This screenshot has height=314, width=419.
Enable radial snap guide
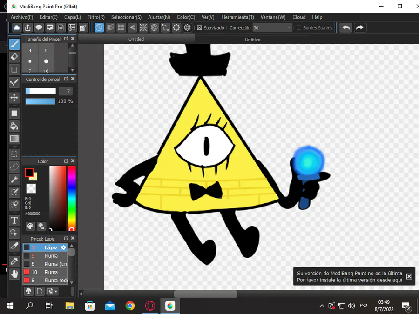[143, 27]
